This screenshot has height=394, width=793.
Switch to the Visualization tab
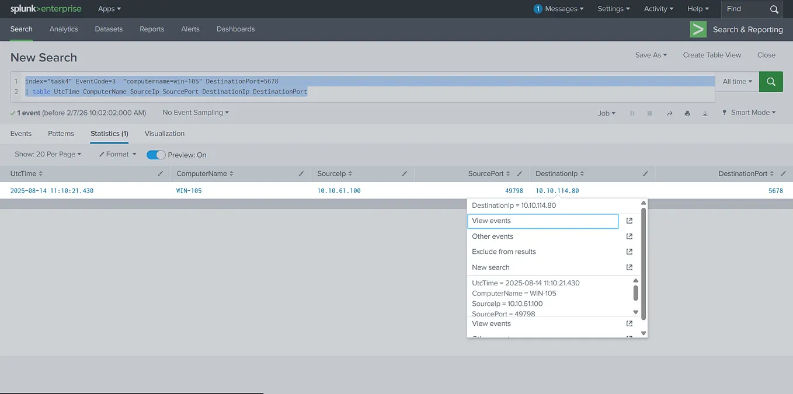point(165,134)
